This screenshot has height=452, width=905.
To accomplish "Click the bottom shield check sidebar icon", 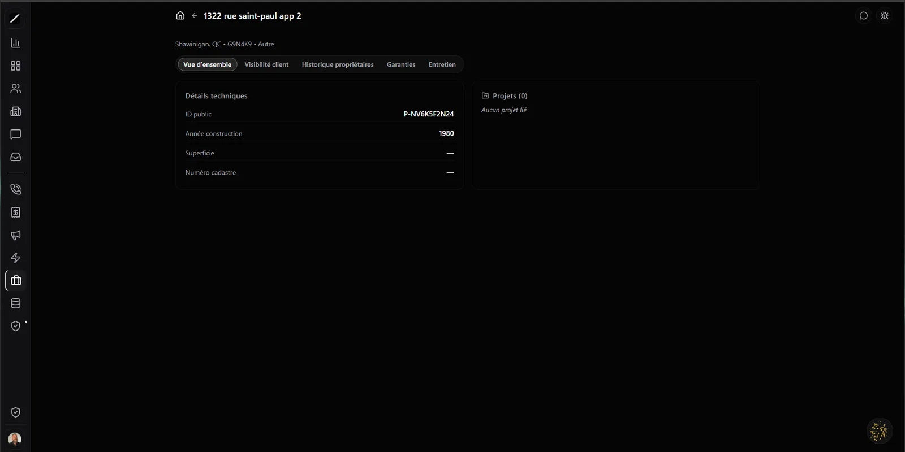I will point(16,412).
